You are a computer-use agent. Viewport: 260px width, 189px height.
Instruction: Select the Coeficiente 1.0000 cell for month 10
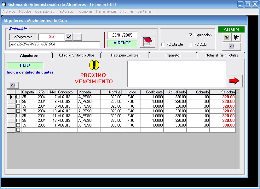pos(152,111)
